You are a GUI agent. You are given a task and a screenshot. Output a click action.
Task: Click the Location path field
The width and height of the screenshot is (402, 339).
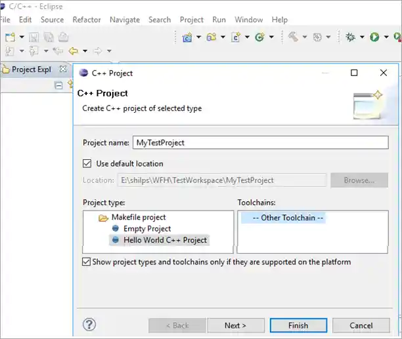(x=222, y=180)
